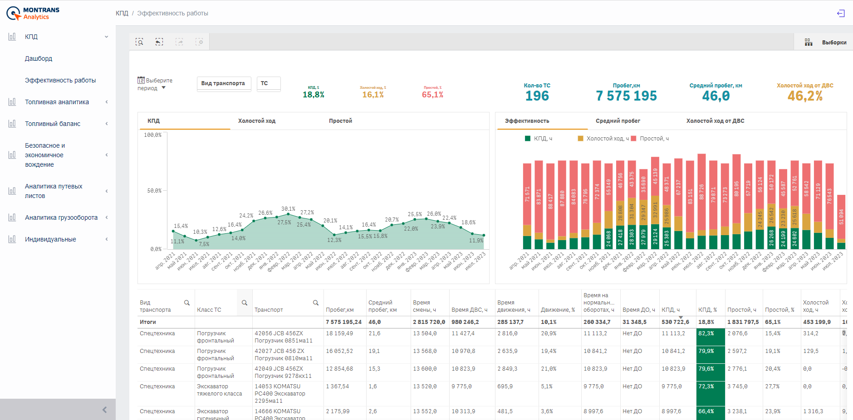The height and width of the screenshot is (420, 853).
Task: Click the Выборки button
Action: coord(834,43)
